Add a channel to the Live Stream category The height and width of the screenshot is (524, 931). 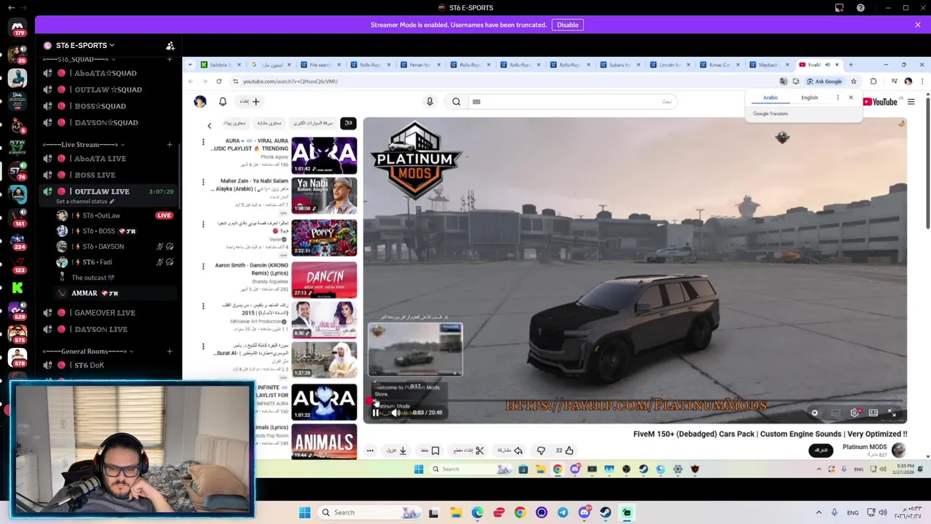(169, 145)
